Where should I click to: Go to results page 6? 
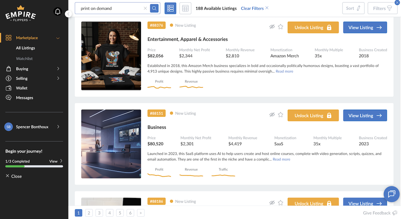pos(130,213)
